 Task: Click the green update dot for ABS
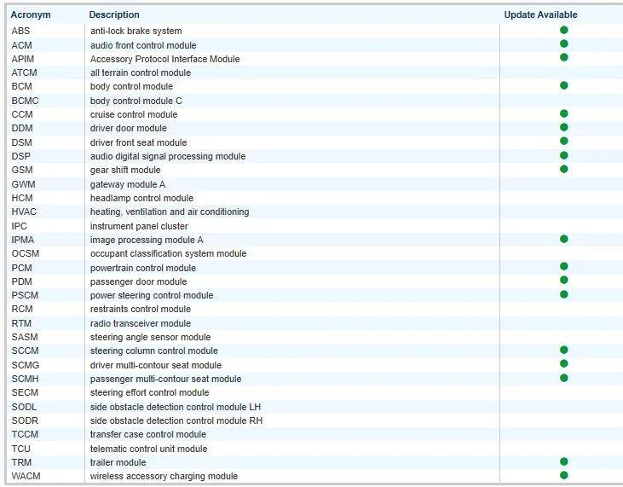tap(563, 30)
